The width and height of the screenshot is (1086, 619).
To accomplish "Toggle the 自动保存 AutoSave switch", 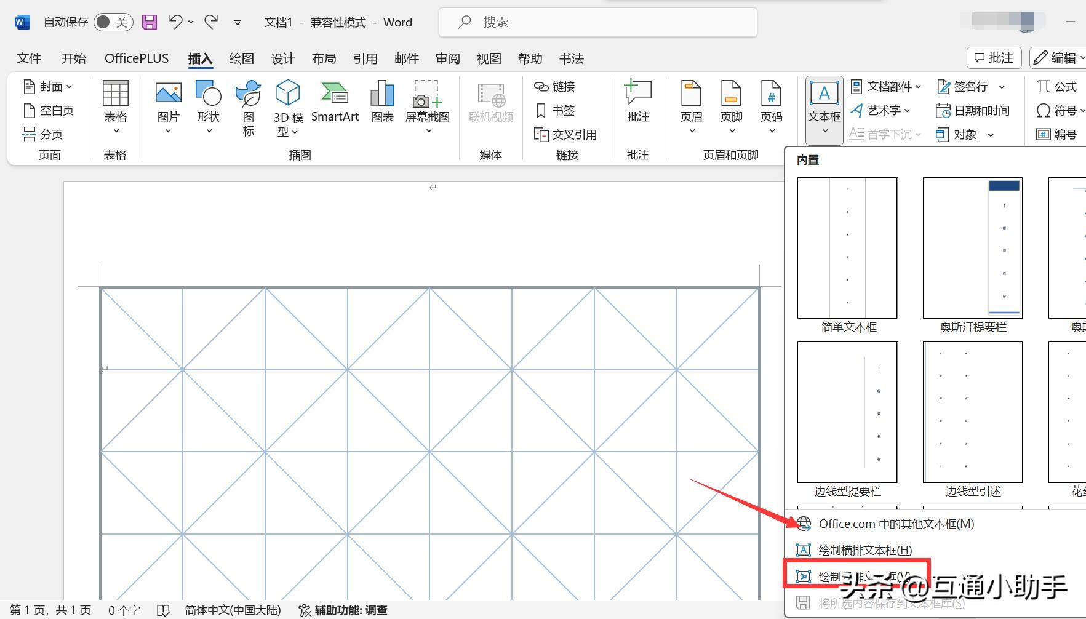I will click(113, 22).
